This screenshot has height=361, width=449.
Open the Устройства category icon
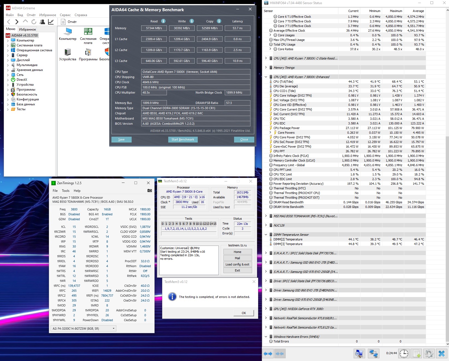(68, 55)
